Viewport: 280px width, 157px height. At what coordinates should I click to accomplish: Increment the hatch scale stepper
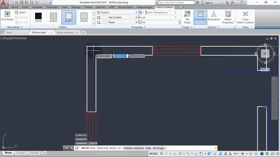179,21
